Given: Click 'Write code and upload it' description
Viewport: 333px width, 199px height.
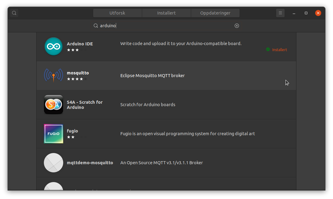Looking at the screenshot, I should pyautogui.click(x=181, y=44).
